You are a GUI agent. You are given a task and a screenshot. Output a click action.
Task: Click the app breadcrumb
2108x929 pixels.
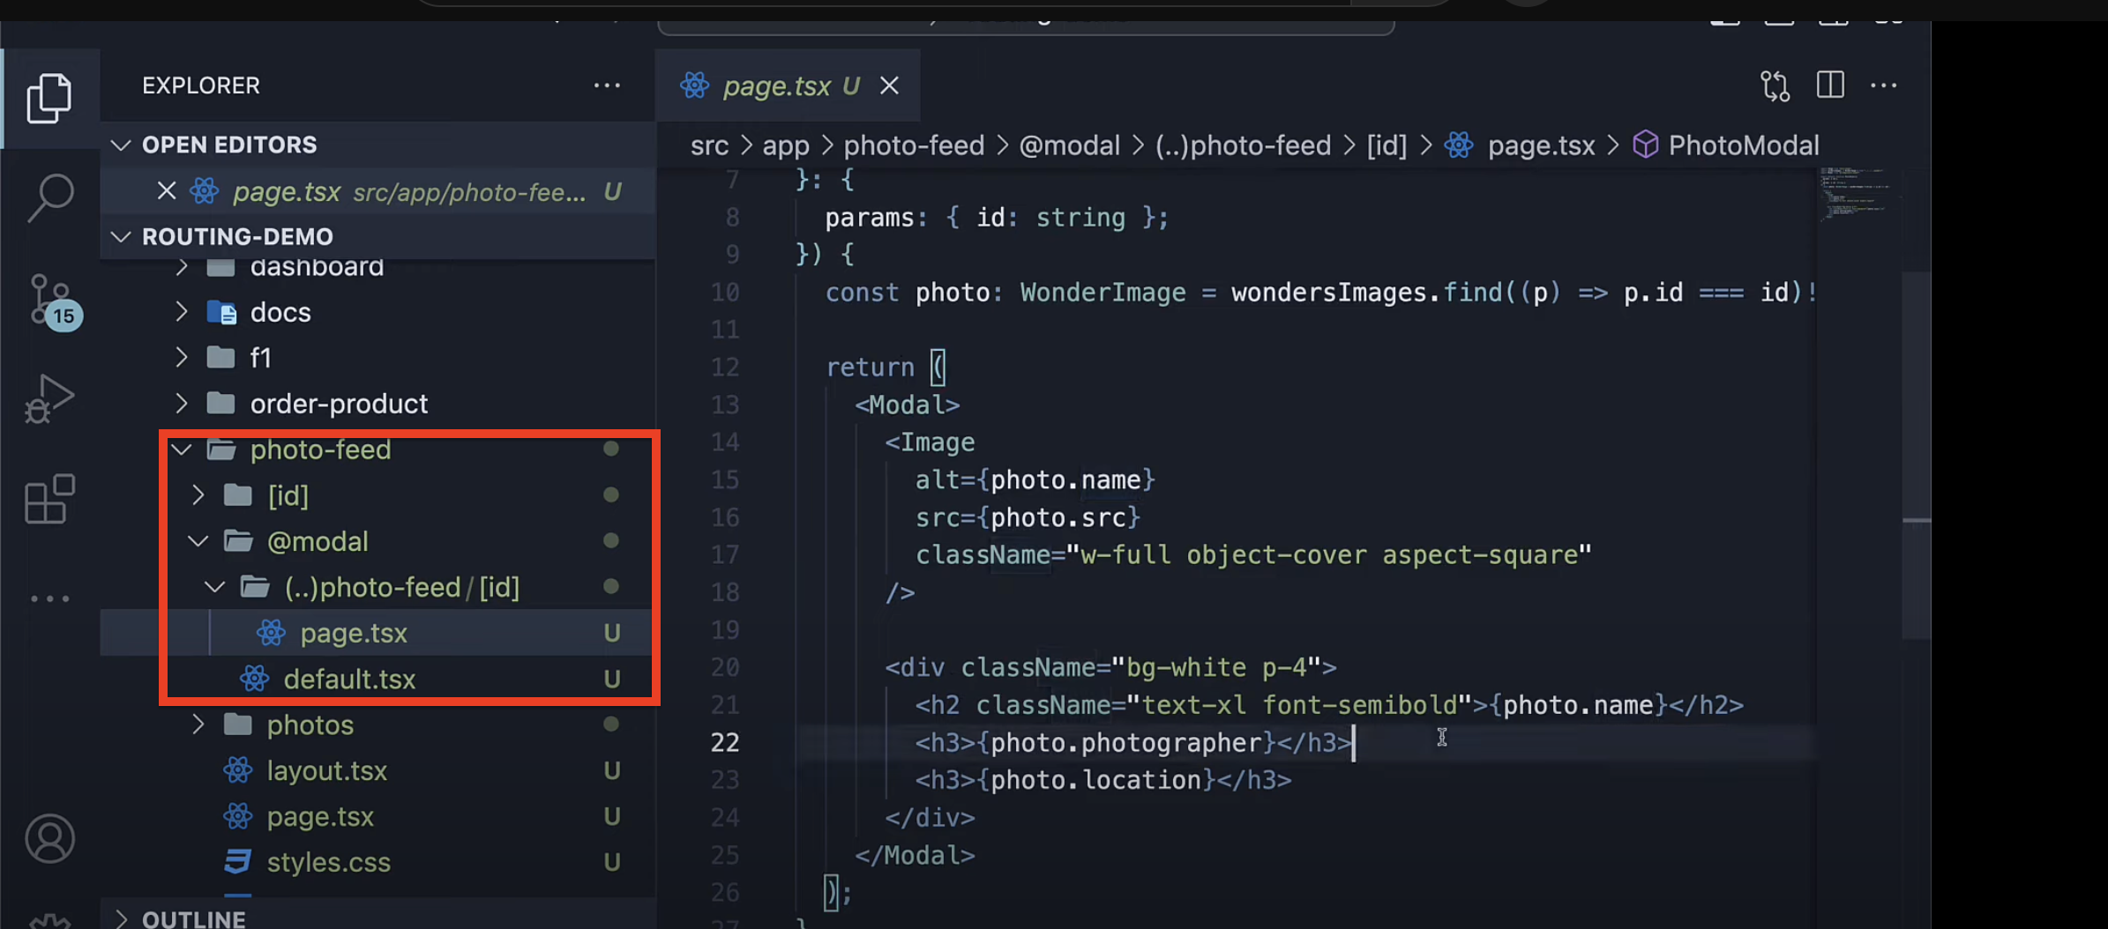click(785, 145)
